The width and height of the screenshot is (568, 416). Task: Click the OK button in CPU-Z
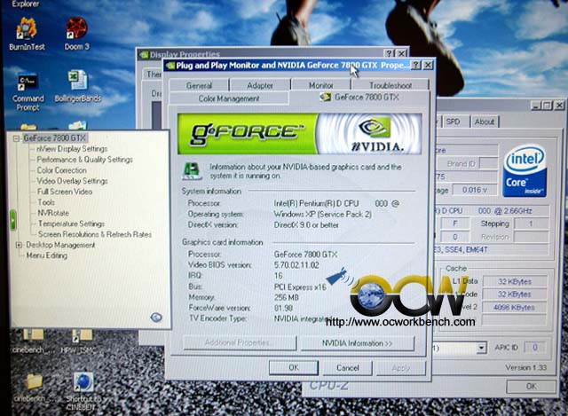coord(531,387)
